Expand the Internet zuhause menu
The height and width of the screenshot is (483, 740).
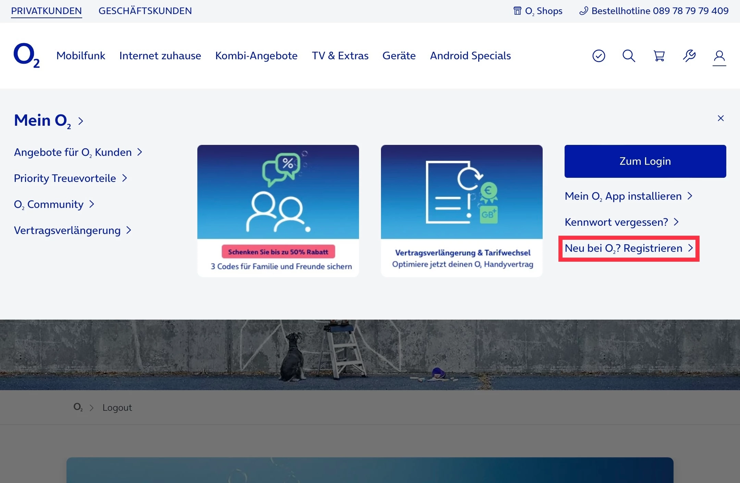[x=160, y=55]
